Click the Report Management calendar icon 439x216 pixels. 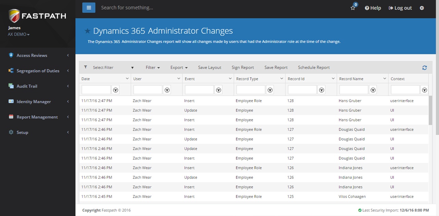(x=11, y=117)
